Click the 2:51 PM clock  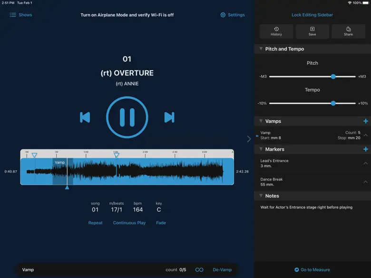pyautogui.click(x=8, y=3)
